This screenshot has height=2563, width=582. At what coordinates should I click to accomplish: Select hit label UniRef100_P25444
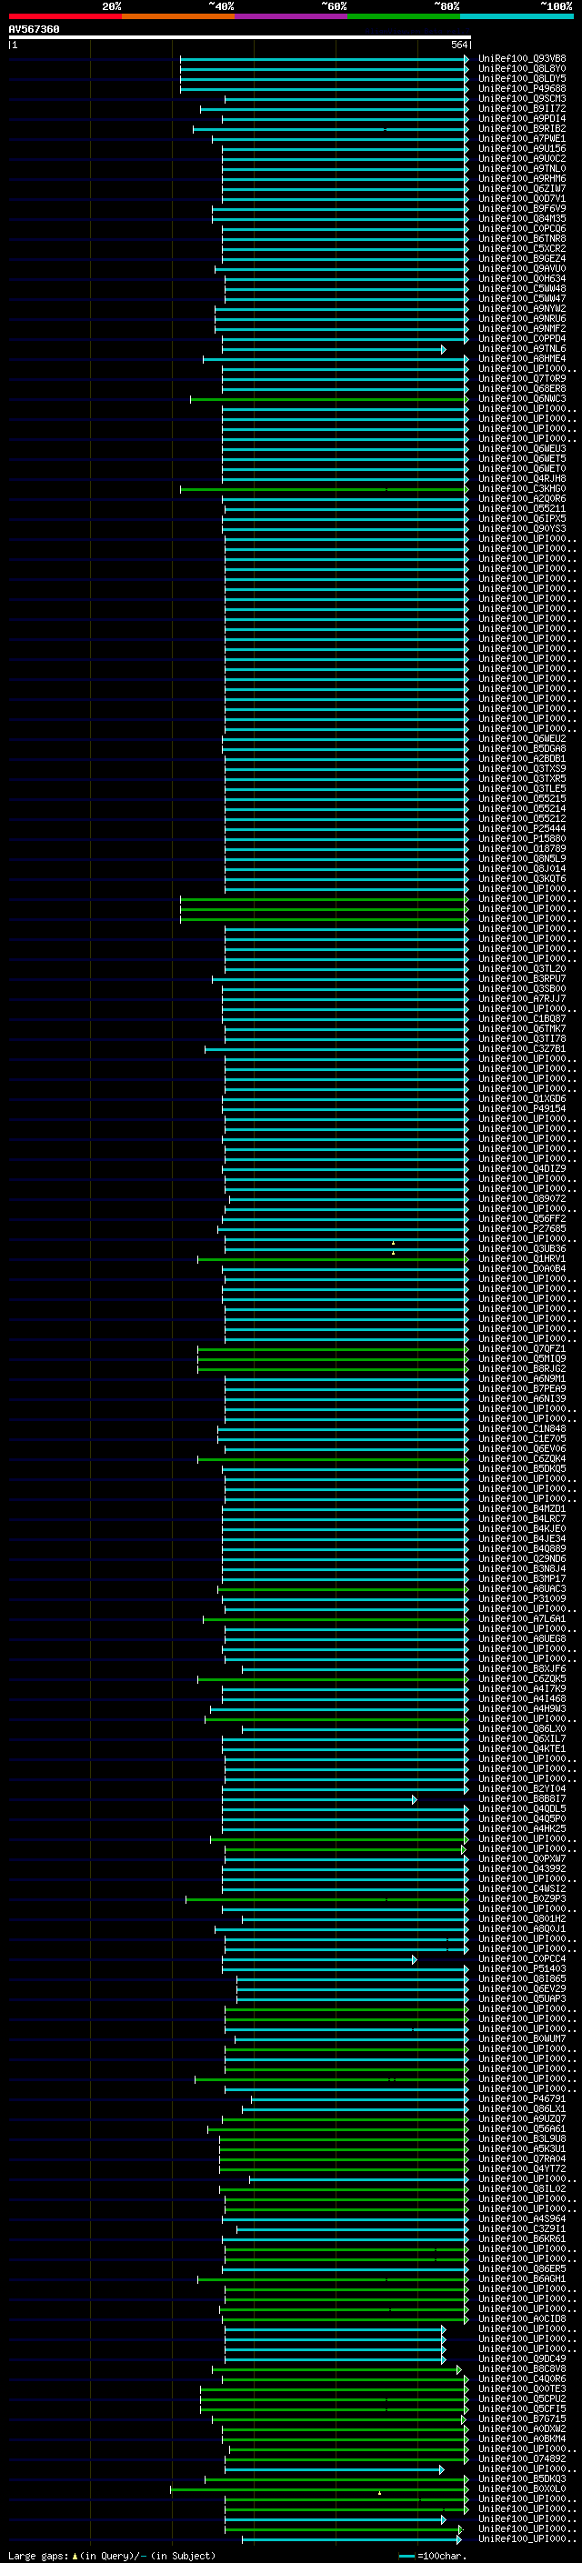(x=522, y=827)
